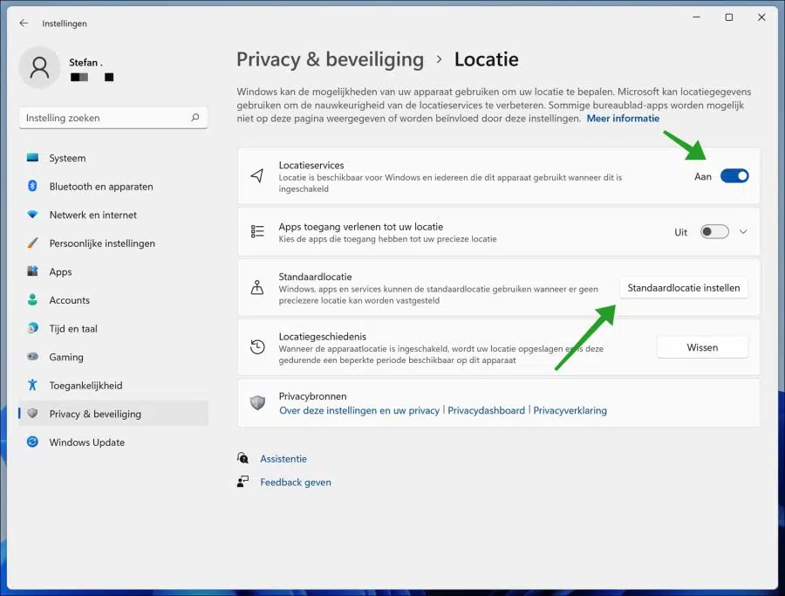Open Windows Update in the sidebar
The image size is (785, 596).
(x=113, y=442)
